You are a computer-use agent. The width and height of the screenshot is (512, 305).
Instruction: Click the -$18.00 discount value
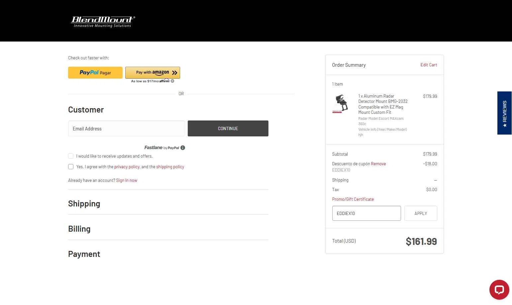pyautogui.click(x=430, y=164)
